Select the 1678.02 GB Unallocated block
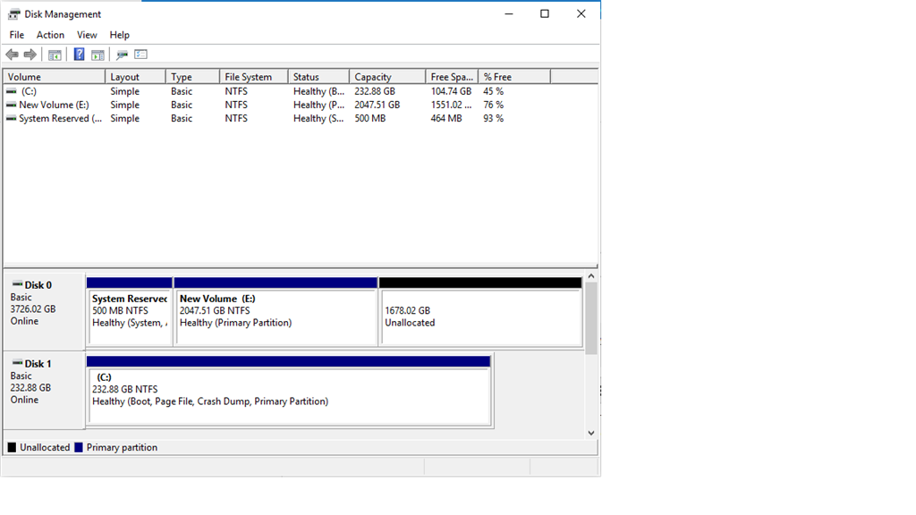This screenshot has height=515, width=916. coord(480,312)
